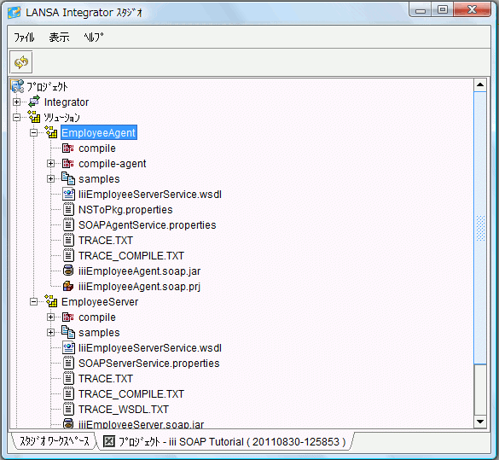The image size is (499, 460).
Task: Click the iiiEmployeeAgent.soap.jar jar icon
Action: coord(68,271)
